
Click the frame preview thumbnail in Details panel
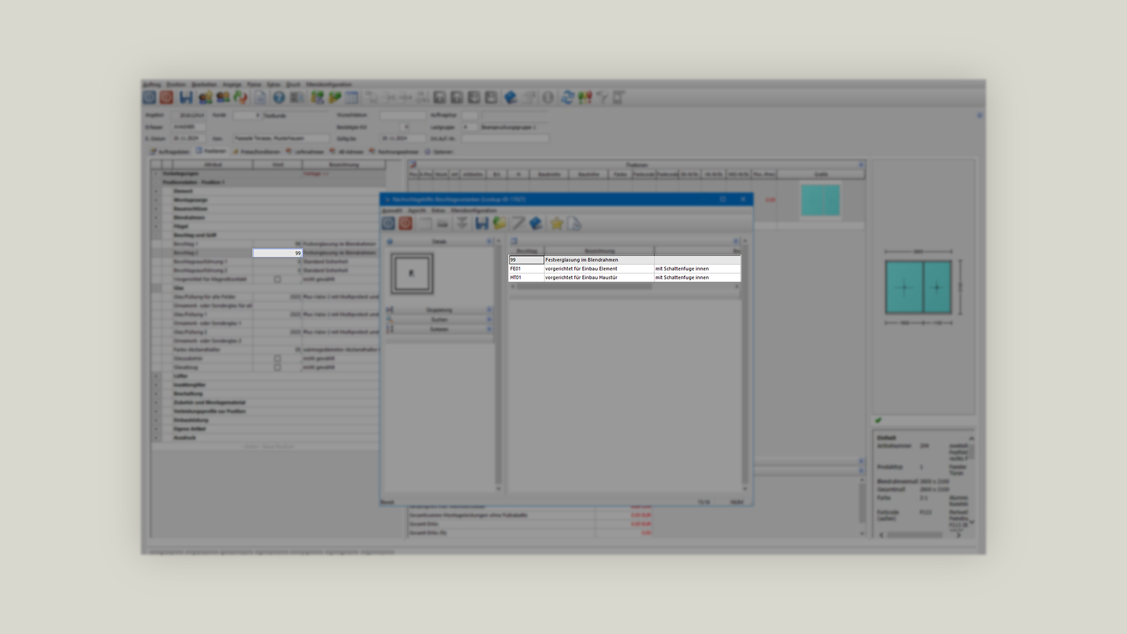click(x=412, y=274)
